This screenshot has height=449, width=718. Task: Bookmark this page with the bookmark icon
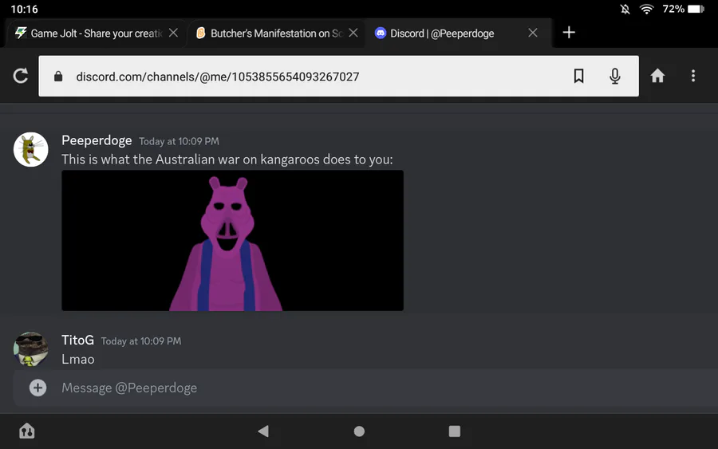[579, 76]
